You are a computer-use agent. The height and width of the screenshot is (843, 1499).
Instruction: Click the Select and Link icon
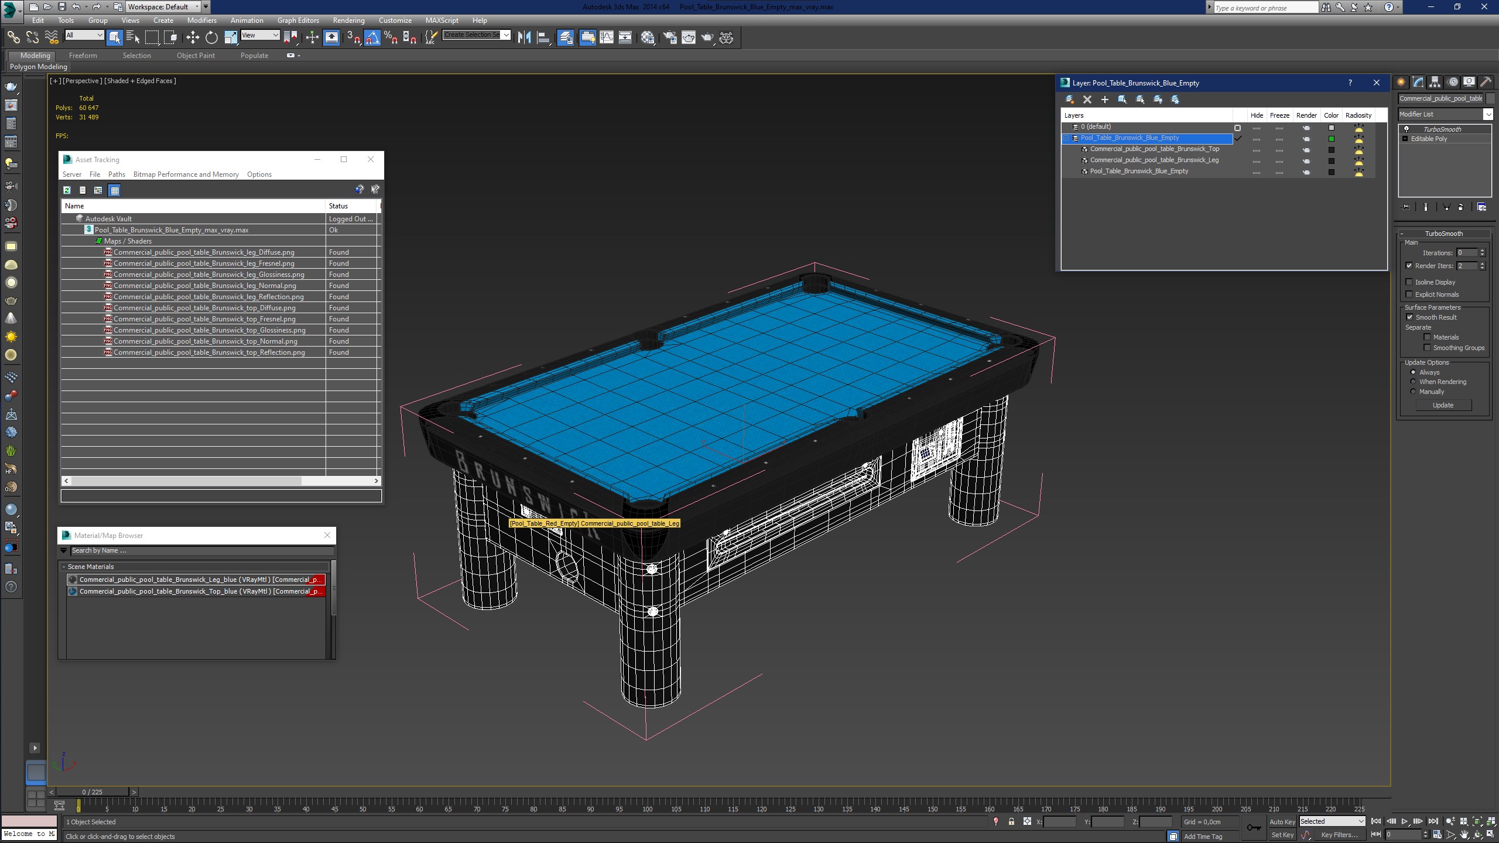point(13,37)
